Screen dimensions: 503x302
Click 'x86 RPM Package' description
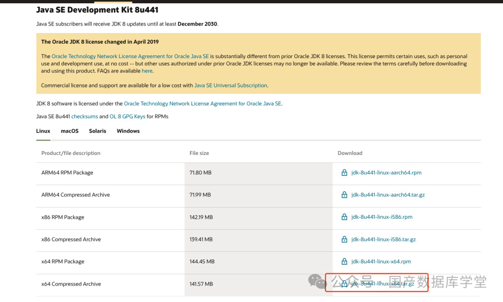pyautogui.click(x=62, y=217)
